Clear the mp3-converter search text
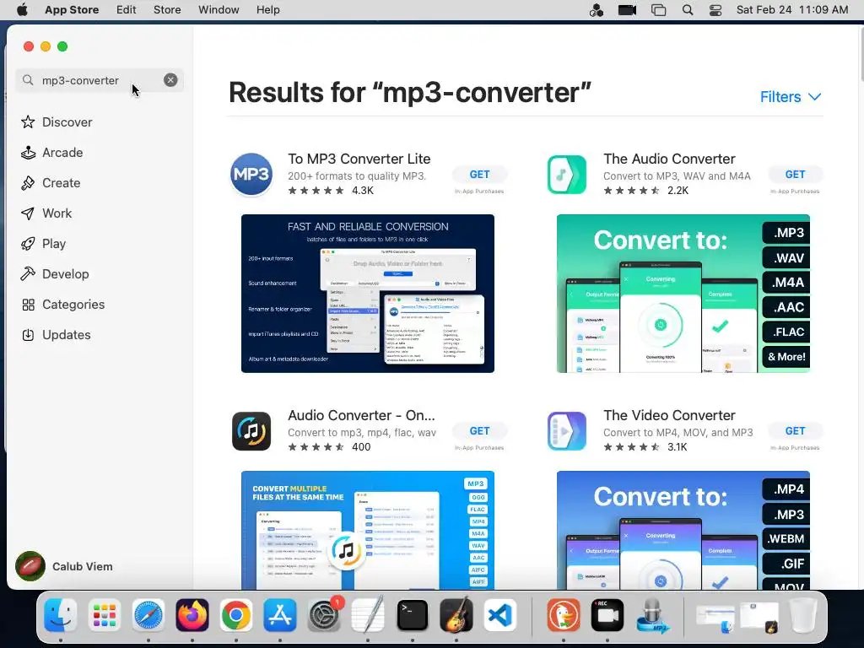864x648 pixels. pos(170,80)
